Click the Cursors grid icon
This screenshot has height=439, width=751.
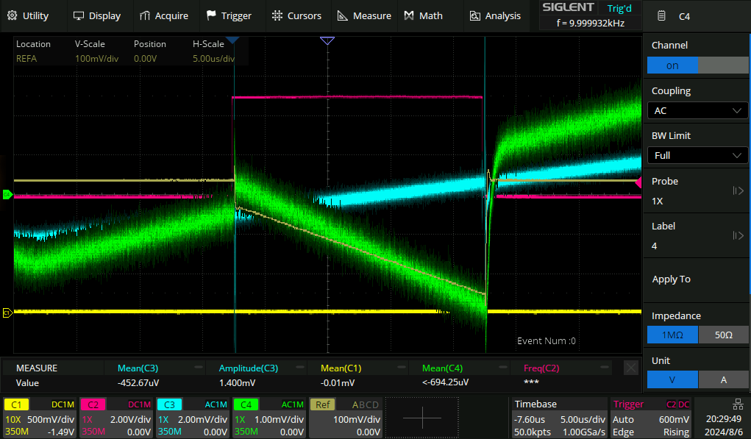(277, 15)
